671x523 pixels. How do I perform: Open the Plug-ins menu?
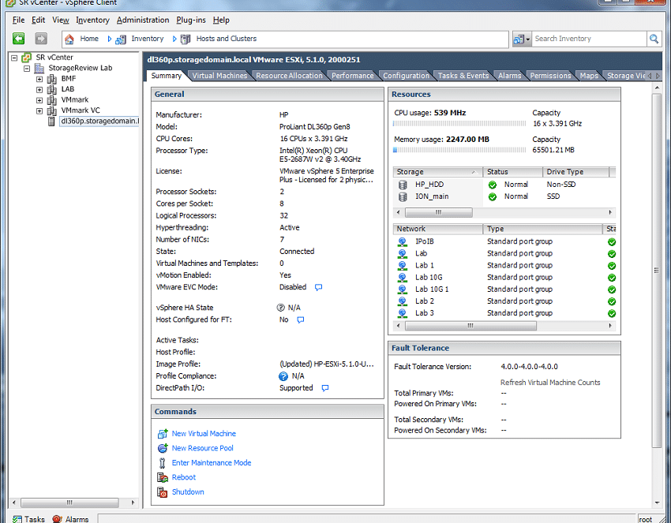click(x=191, y=20)
